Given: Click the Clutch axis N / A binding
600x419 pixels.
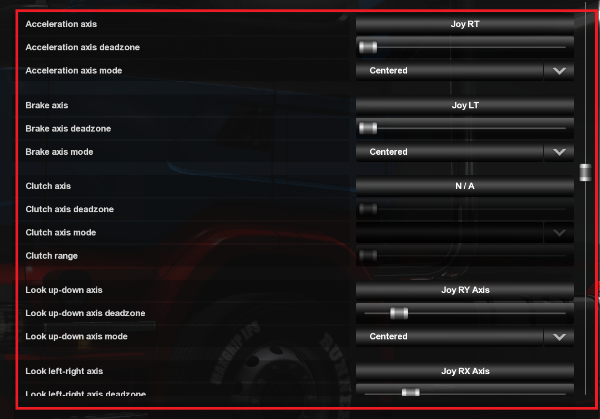Looking at the screenshot, I should pos(464,186).
